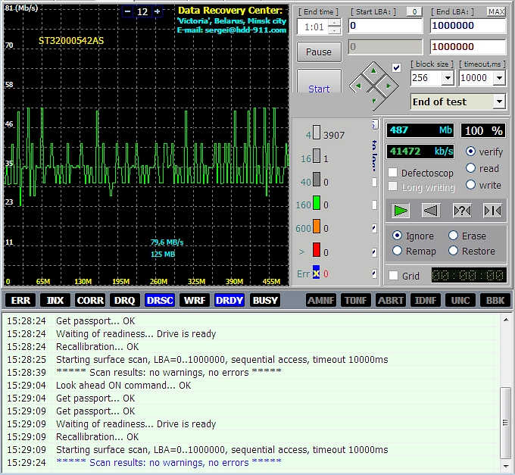Open the block size dropdown
This screenshot has height=475, width=515.
447,78
